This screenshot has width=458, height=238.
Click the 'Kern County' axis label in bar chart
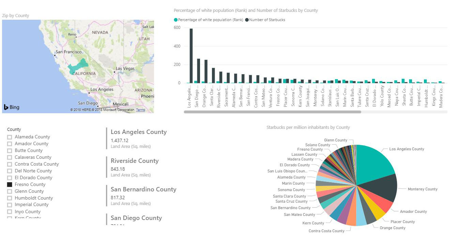tap(300, 96)
